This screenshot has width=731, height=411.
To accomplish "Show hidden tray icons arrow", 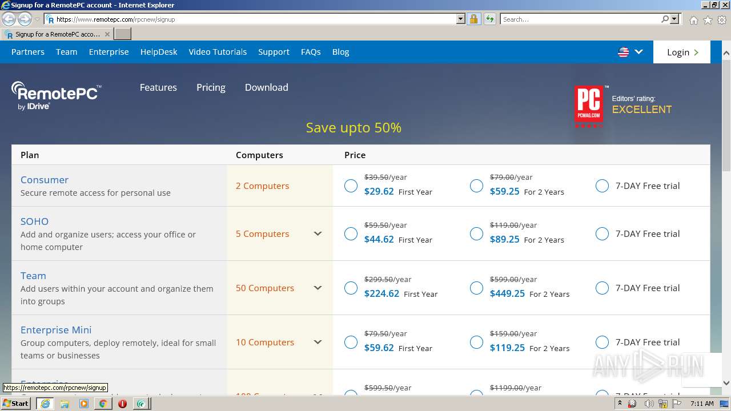I will (x=620, y=404).
